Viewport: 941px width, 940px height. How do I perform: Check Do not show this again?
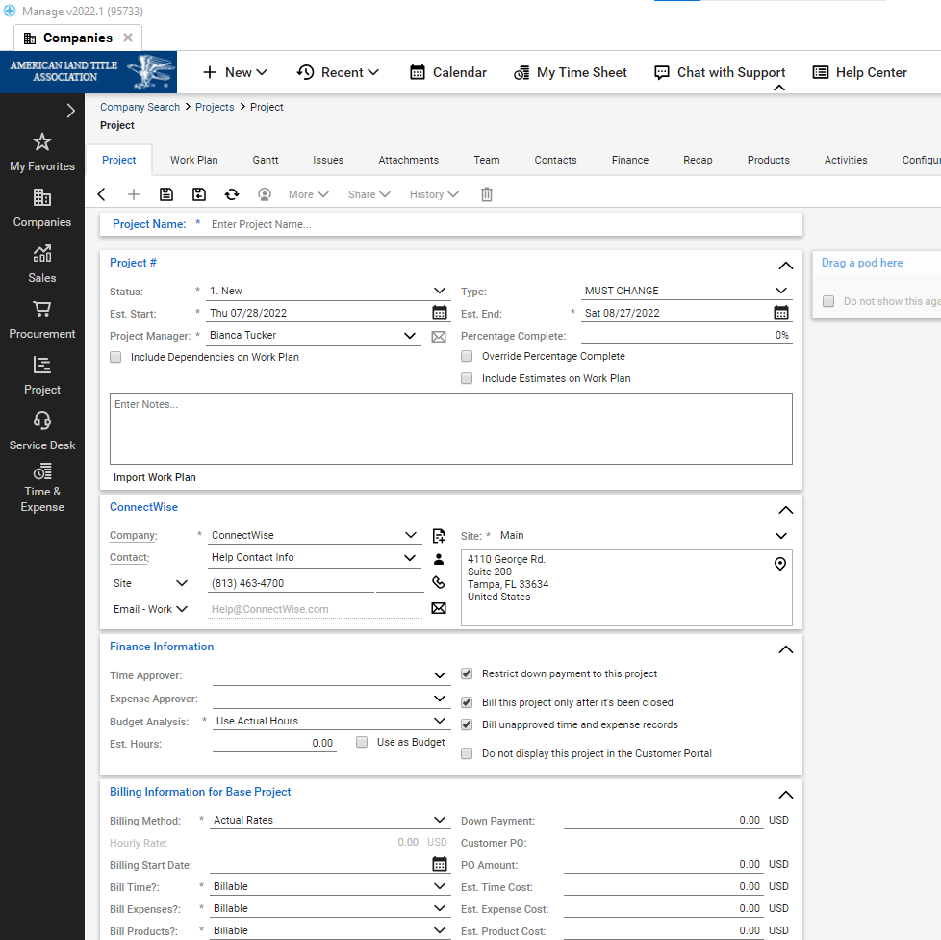point(828,301)
